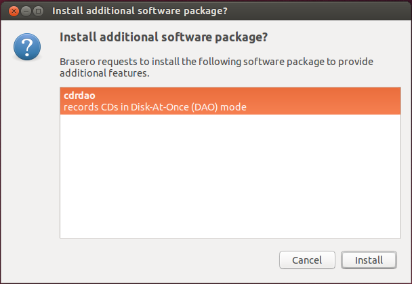This screenshot has width=412, height=284.
Task: Cancel the package installation
Action: tap(306, 260)
